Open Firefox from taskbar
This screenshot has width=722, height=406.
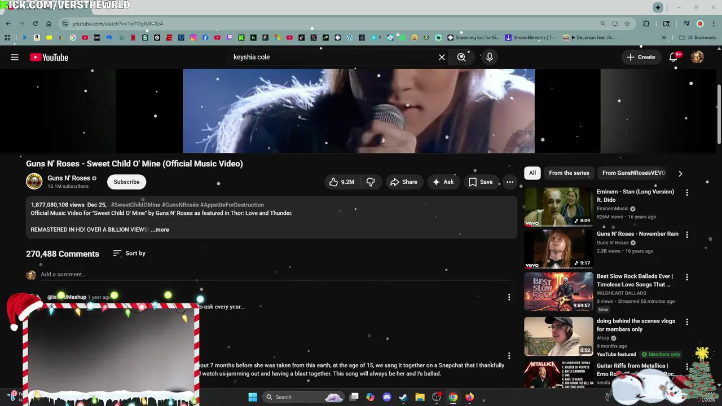coord(469,397)
